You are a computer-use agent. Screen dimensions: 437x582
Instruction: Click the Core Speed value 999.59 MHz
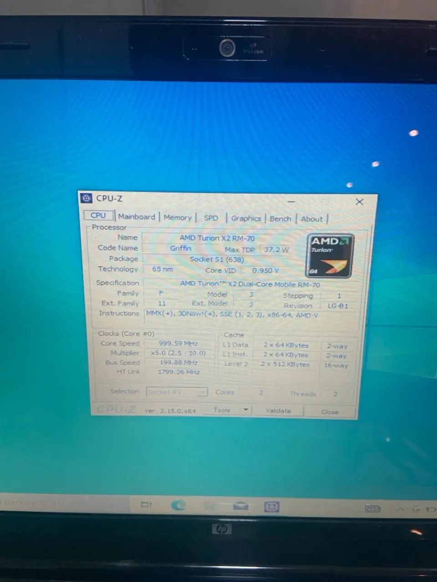point(178,344)
